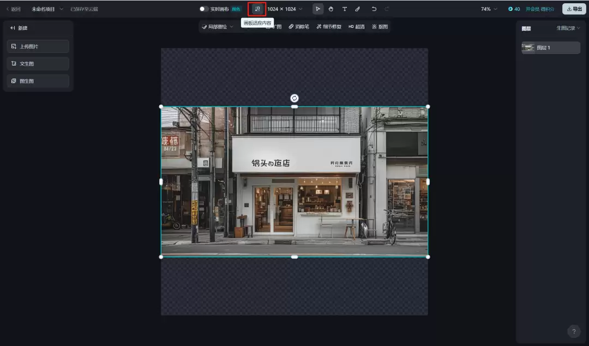This screenshot has height=346, width=589.
Task: Click the 导出 export button
Action: tap(574, 8)
